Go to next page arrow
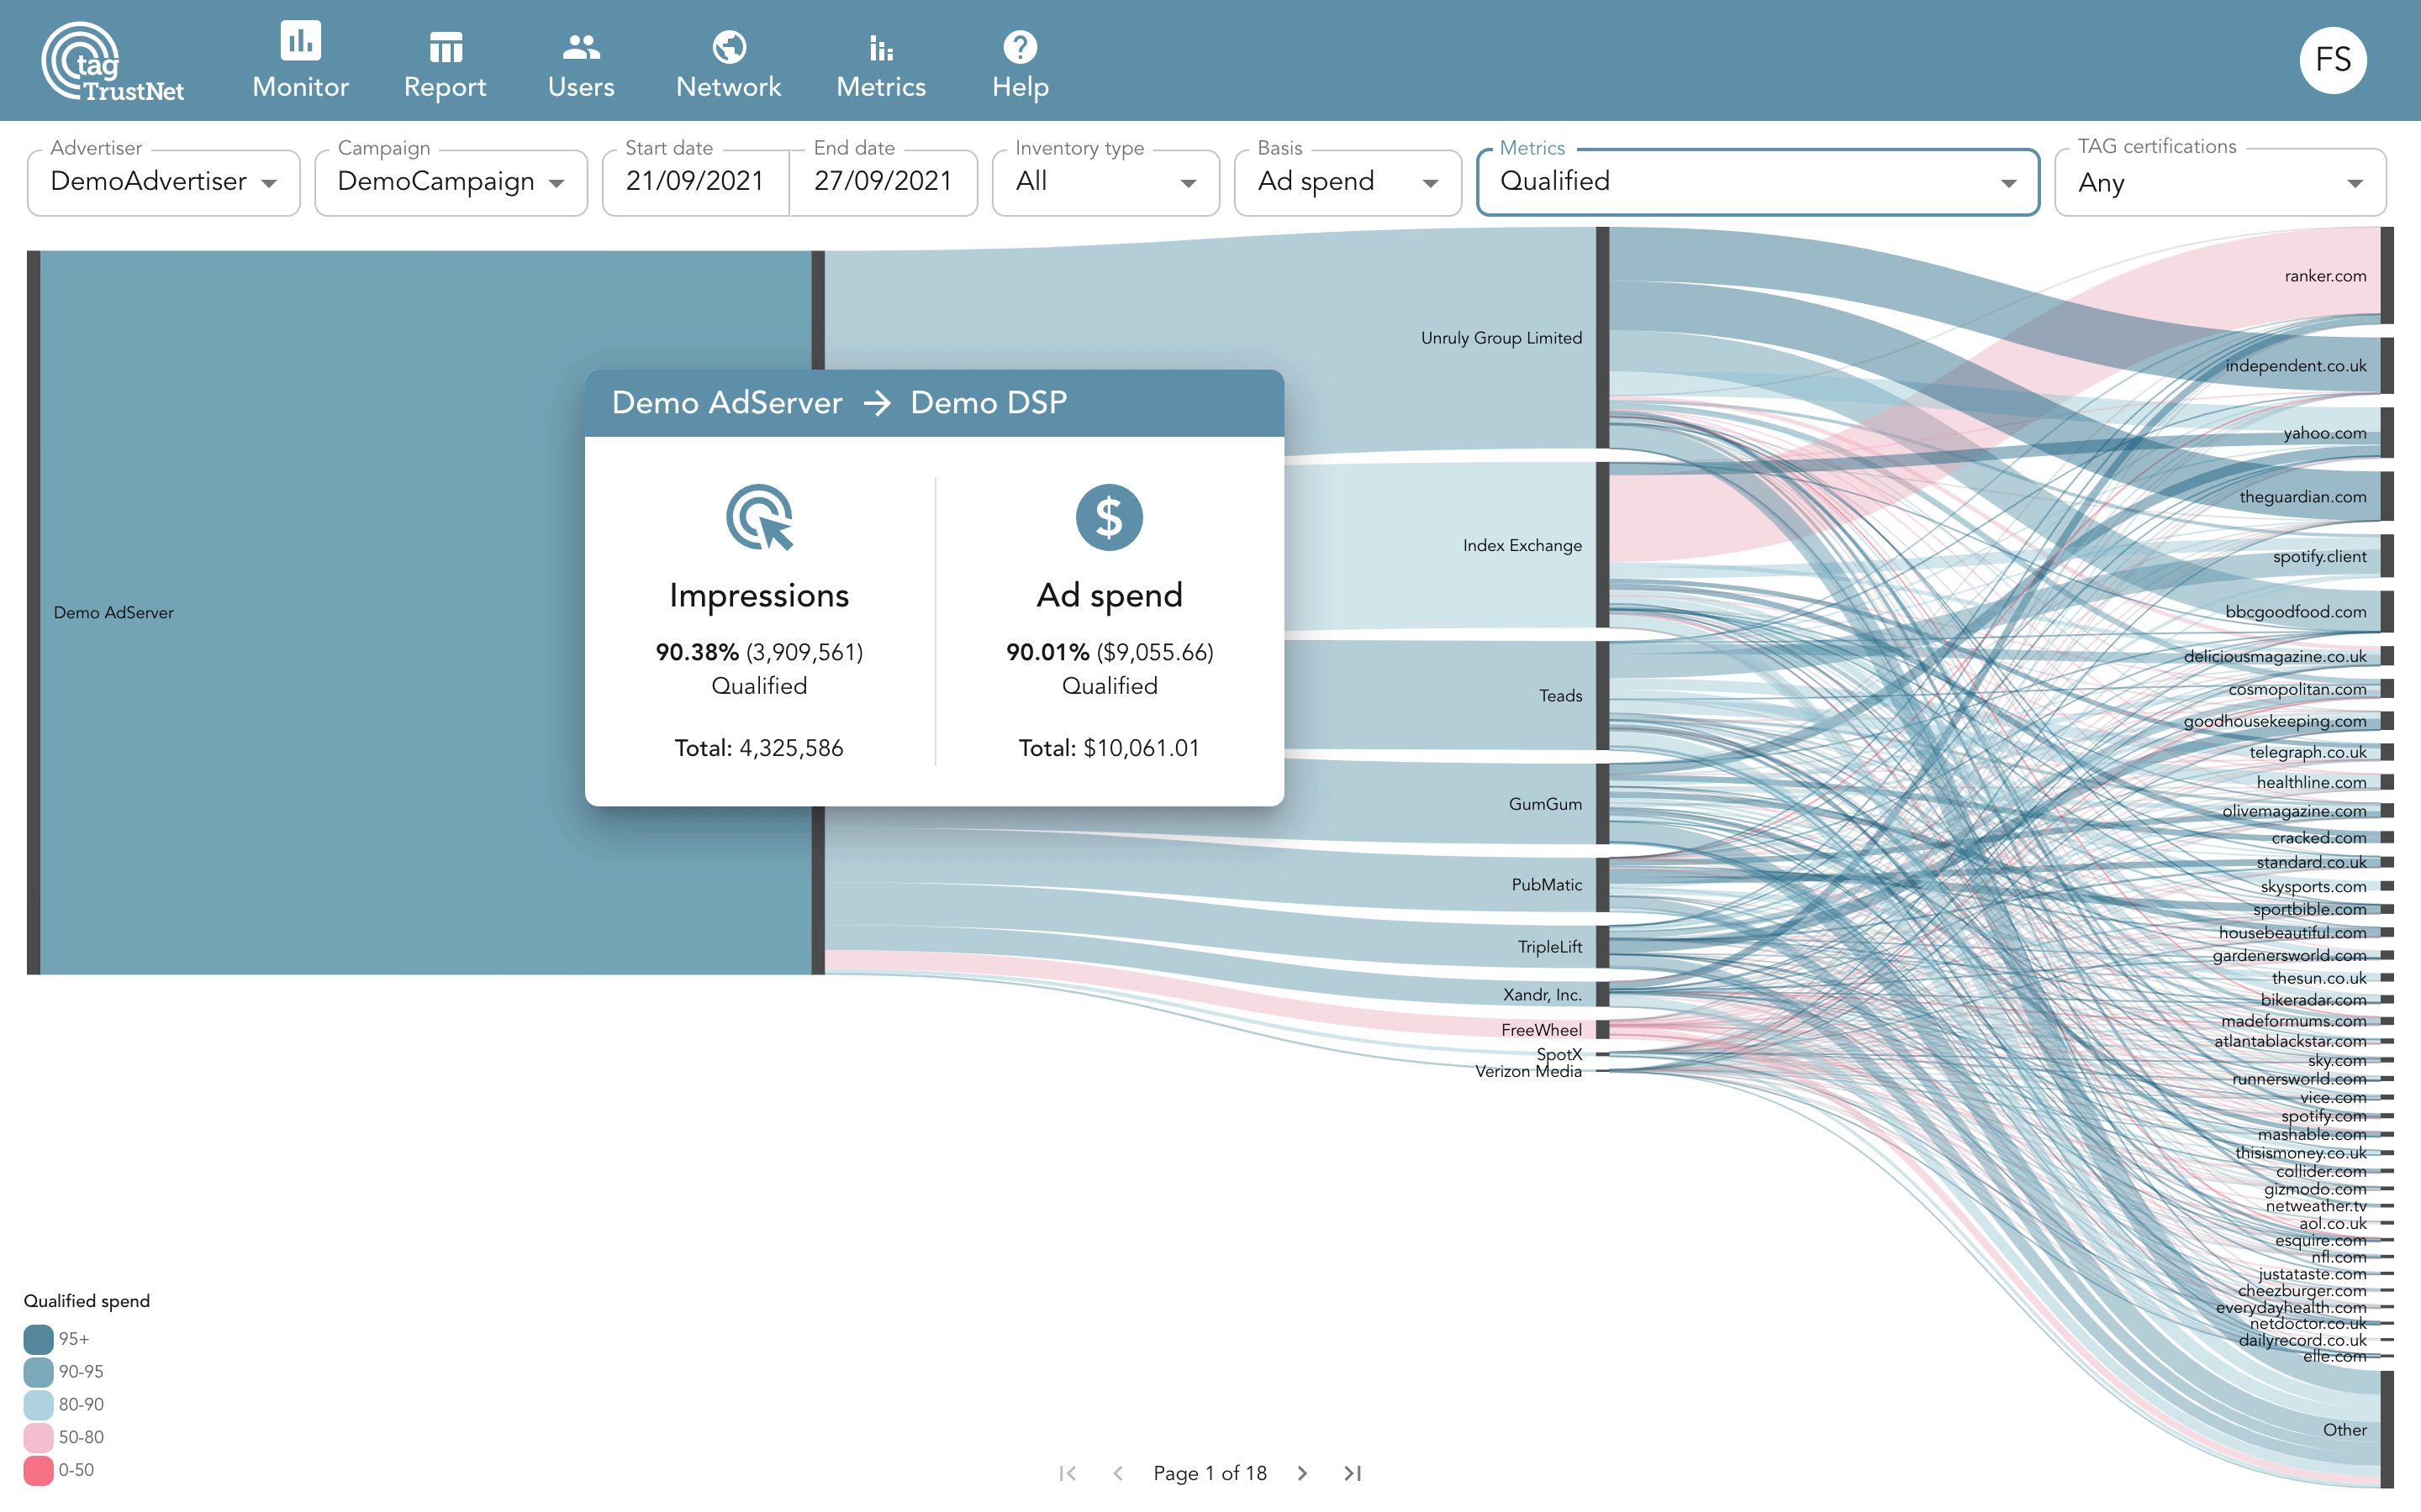 1301,1473
